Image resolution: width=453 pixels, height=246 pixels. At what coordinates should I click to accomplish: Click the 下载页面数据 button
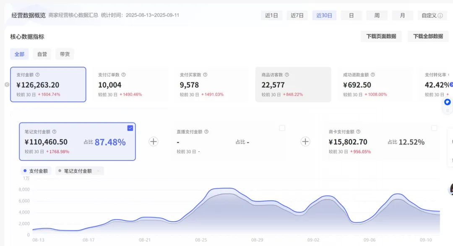381,37
